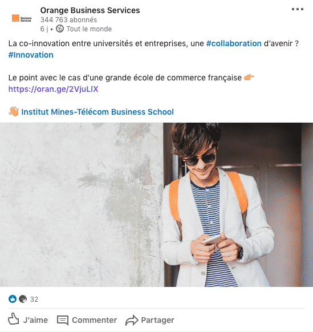
Task: Click the waving hand emoji
Action: point(14,111)
